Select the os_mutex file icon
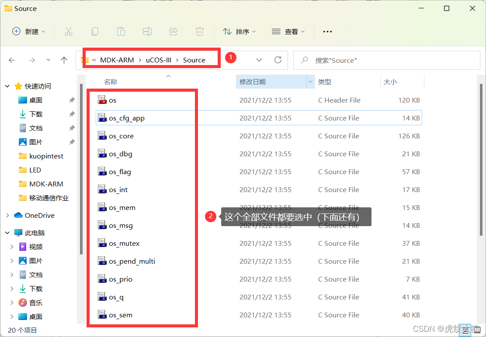 point(102,243)
